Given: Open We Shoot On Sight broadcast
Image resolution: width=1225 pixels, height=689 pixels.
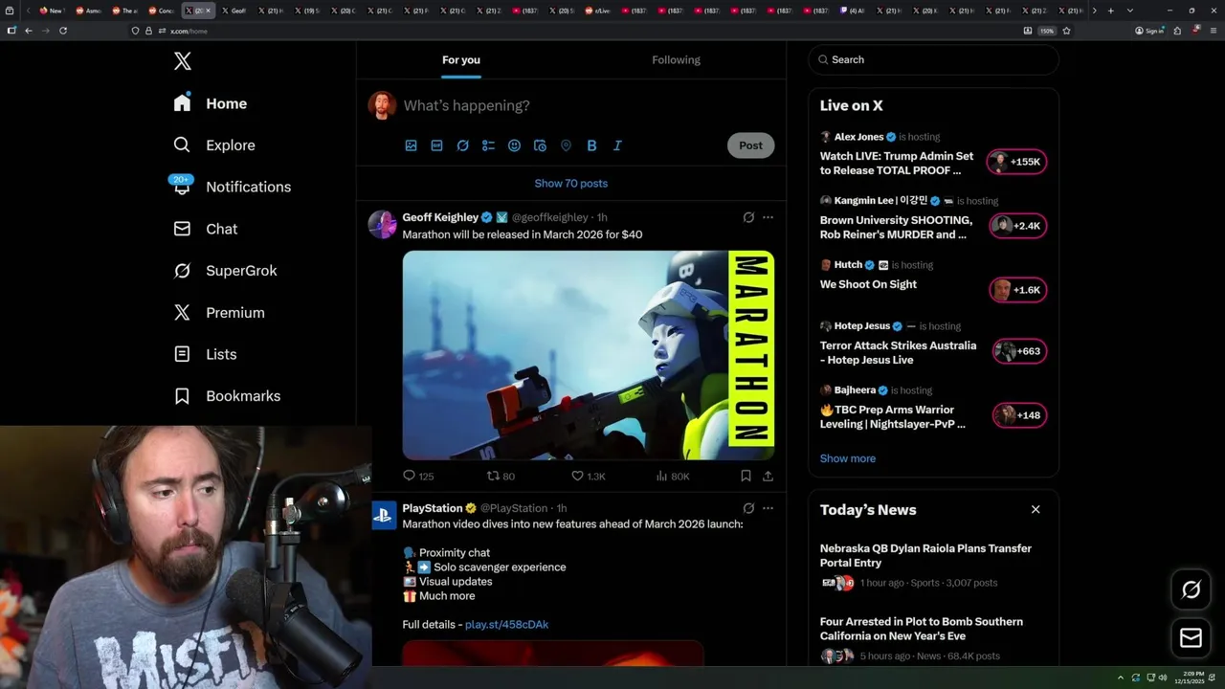Looking at the screenshot, I should pos(868,284).
